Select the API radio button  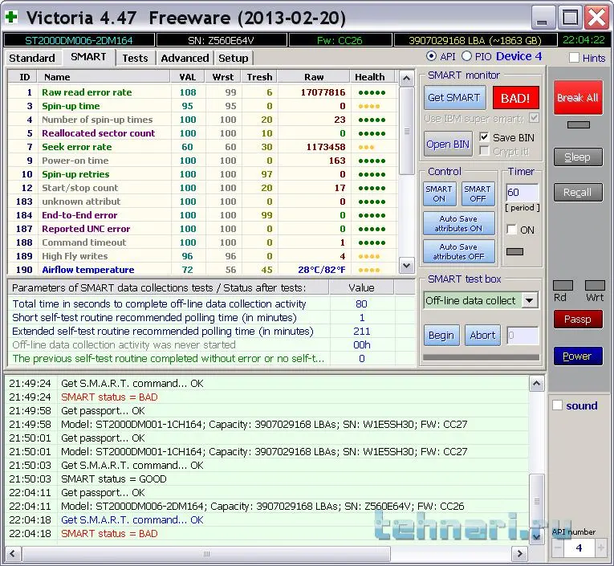point(431,56)
